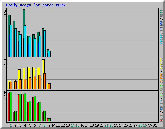Click the day 8 axis label
This screenshot has width=165, height=129.
[44, 125]
